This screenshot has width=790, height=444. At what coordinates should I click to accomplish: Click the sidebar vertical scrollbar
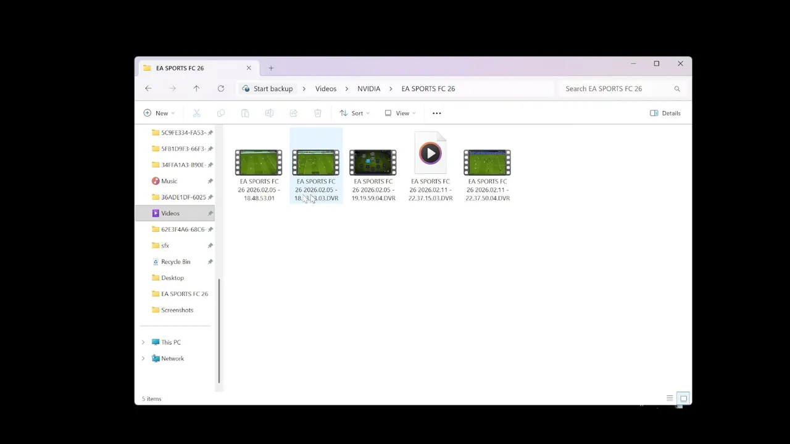pos(218,331)
